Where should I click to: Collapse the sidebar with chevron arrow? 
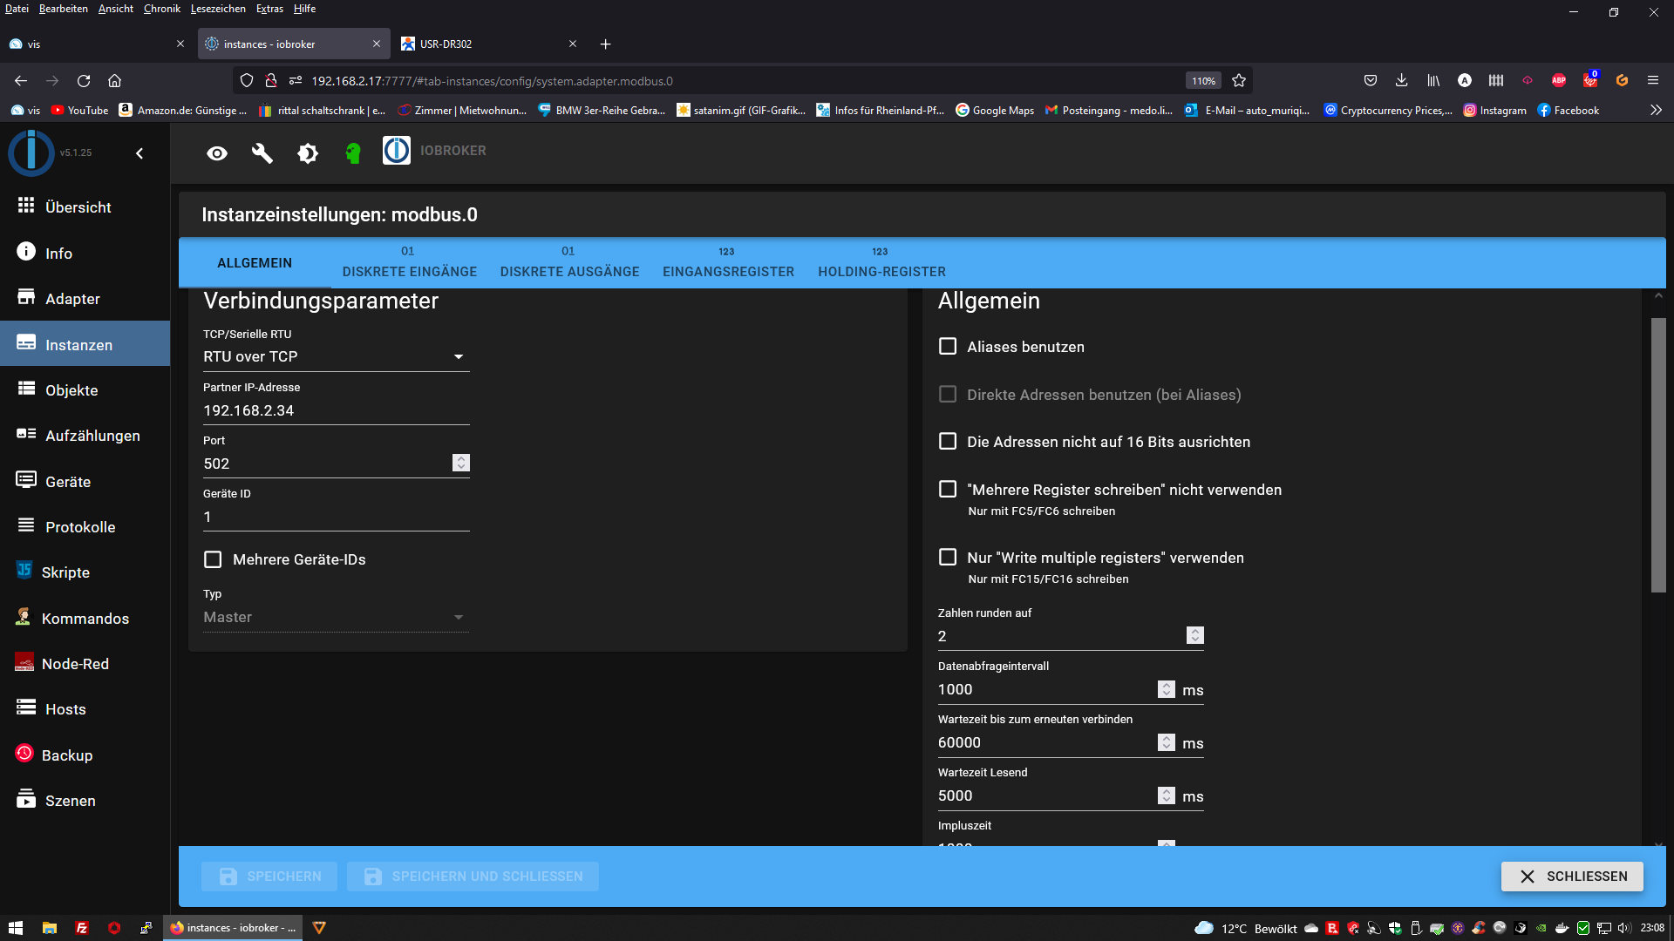point(139,153)
